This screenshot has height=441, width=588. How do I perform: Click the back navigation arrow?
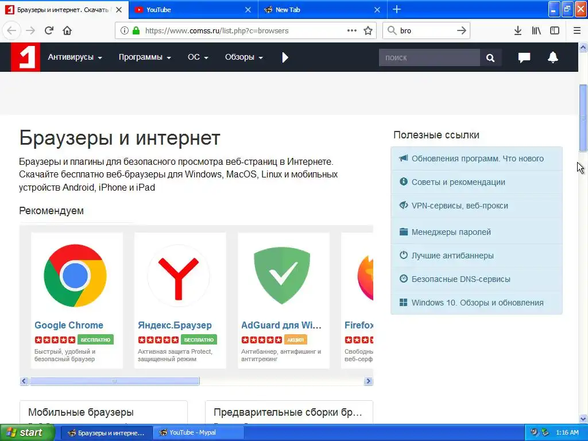pyautogui.click(x=11, y=30)
